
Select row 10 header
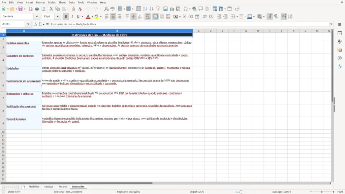click(3, 132)
